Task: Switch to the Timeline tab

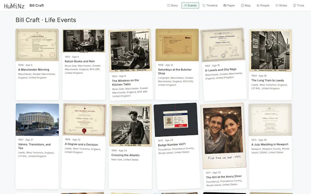Action: tap(210, 5)
